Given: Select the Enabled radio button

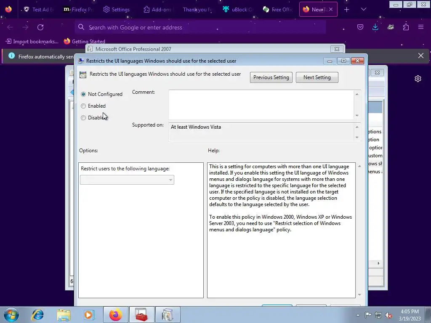Looking at the screenshot, I should pyautogui.click(x=83, y=106).
